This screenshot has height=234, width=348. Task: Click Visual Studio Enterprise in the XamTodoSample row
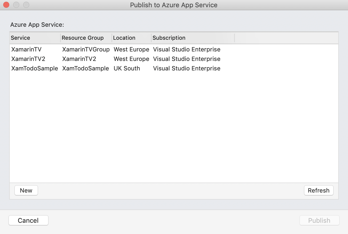tap(187, 68)
